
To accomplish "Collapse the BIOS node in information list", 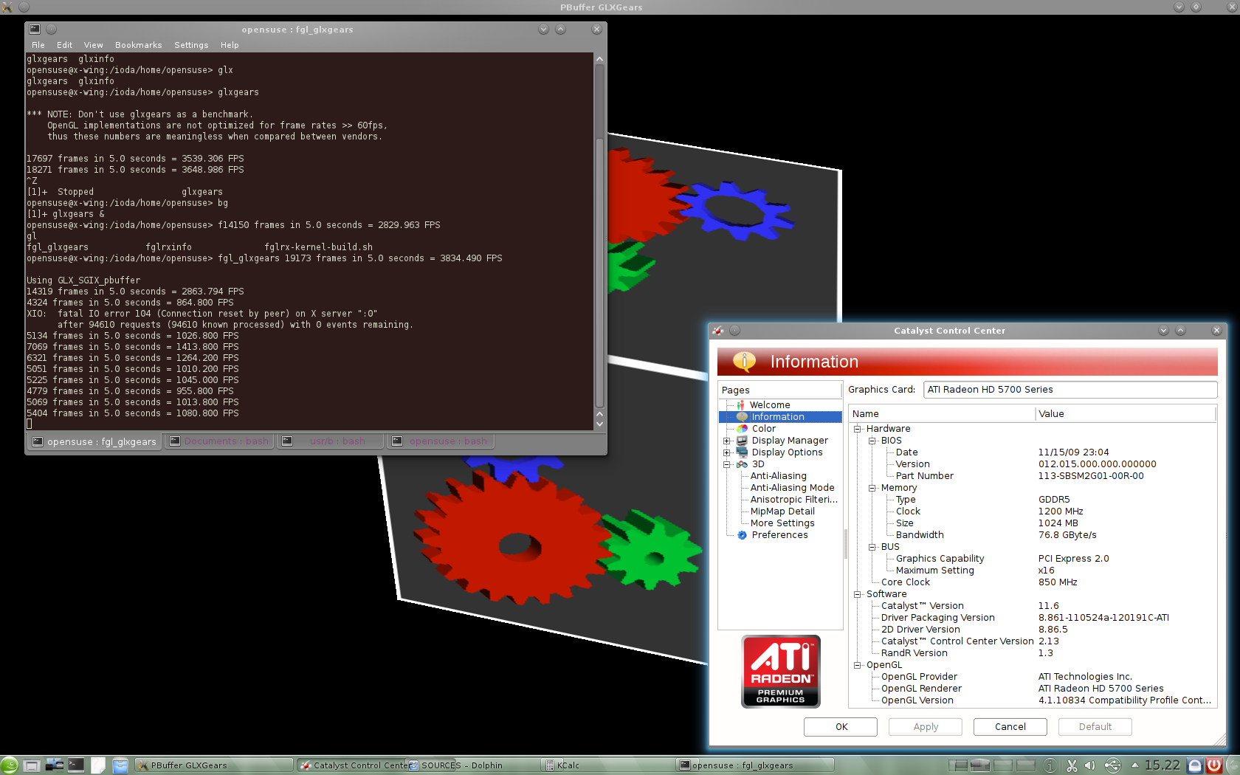I will (872, 441).
